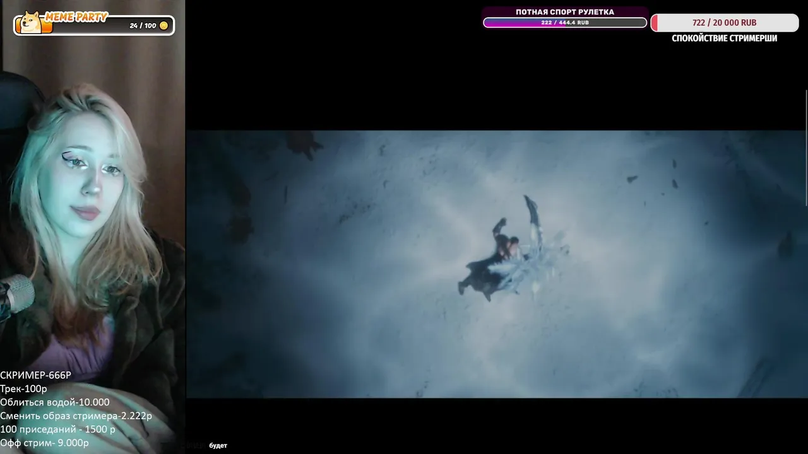Image resolution: width=808 pixels, height=454 pixels.
Task: Click the 722 / 20 000 RUB goal bar
Action: [x=724, y=23]
